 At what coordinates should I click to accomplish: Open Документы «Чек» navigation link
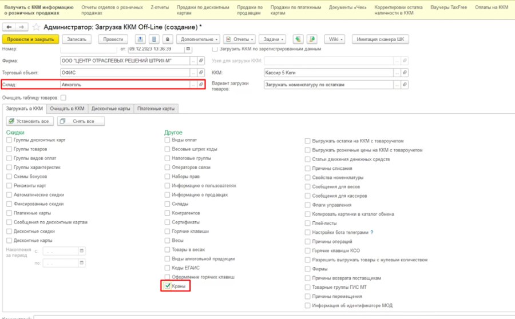(x=347, y=7)
